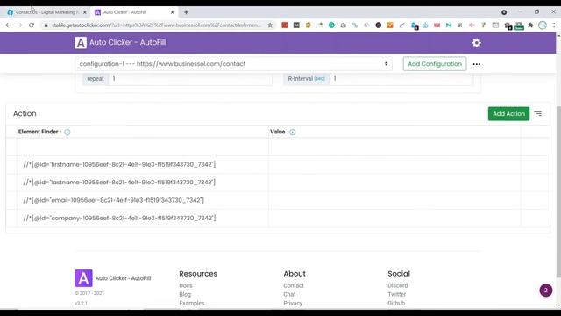Viewport: 561px width, 316px height.
Task: Click the black circle extension icon
Action: pos(378,25)
